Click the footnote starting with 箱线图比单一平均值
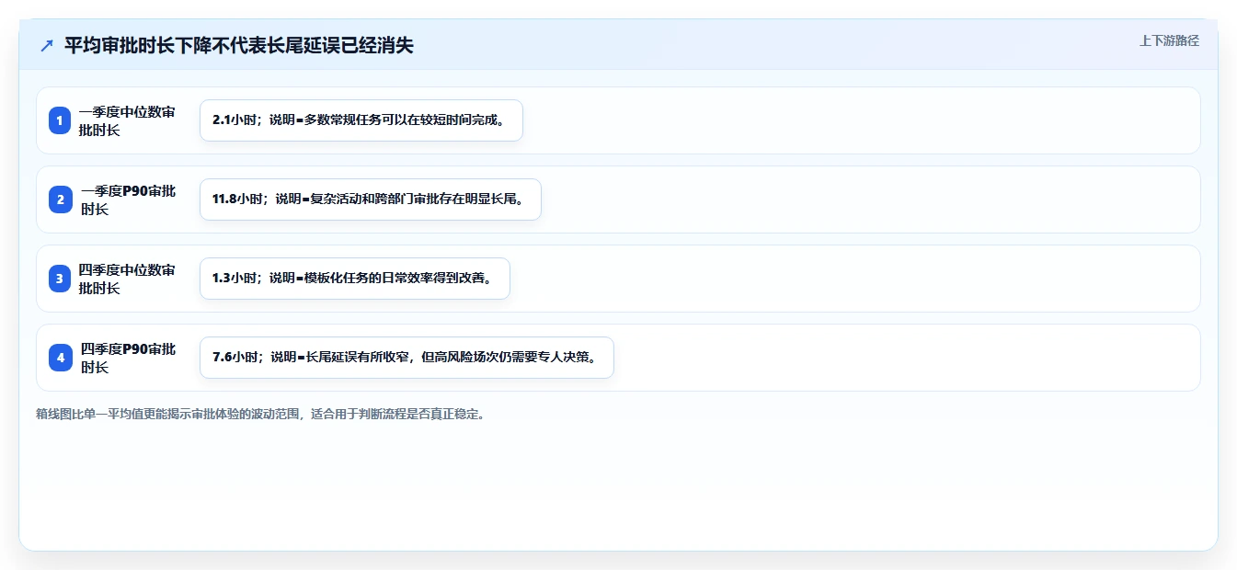The image size is (1237, 570). point(260,415)
